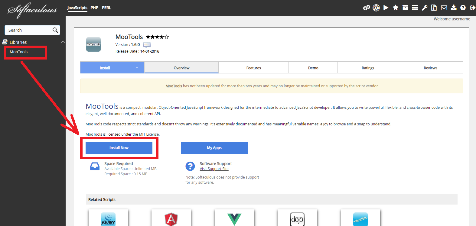This screenshot has height=226, width=476.
Task: Select MooTools in the sidebar list
Action: click(19, 52)
